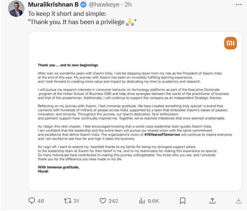This screenshot has height=211, width=247.
Task: Click the folded hands emoji in tweet
Action: (x=129, y=22)
